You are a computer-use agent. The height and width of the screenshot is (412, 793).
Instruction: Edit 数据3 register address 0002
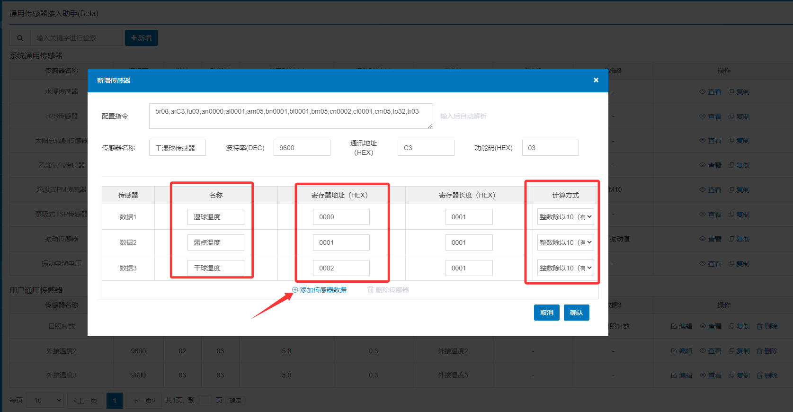pyautogui.click(x=341, y=268)
